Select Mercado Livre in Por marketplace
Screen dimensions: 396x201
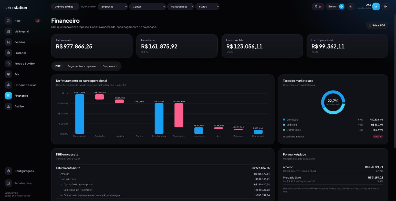pos(333,179)
